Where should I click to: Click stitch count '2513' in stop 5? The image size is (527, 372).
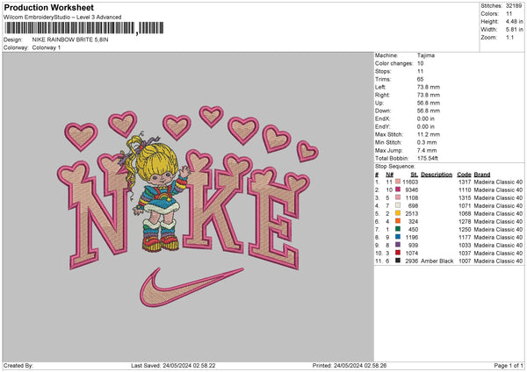coord(412,213)
